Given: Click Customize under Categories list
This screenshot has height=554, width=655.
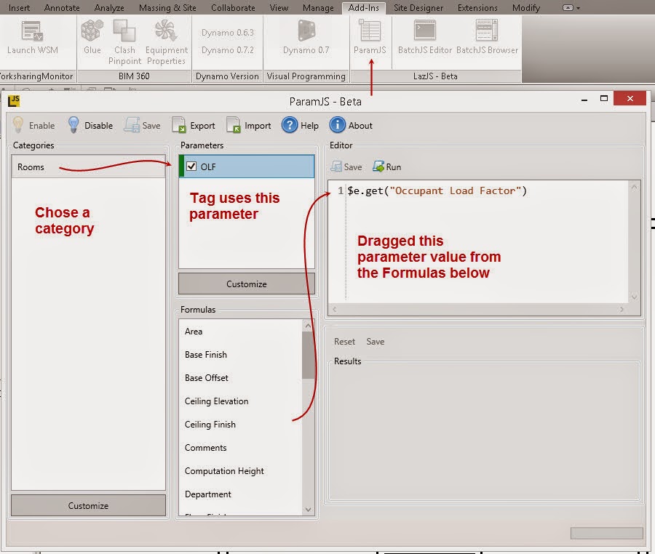Looking at the screenshot, I should [x=88, y=505].
